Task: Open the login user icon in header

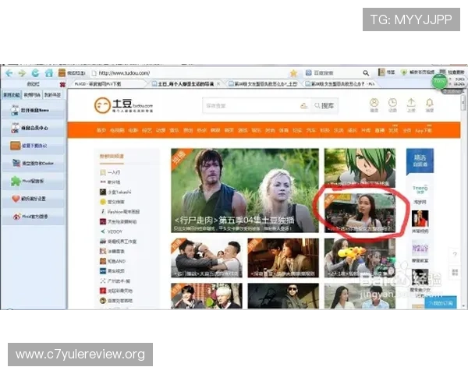Action: tap(374, 105)
